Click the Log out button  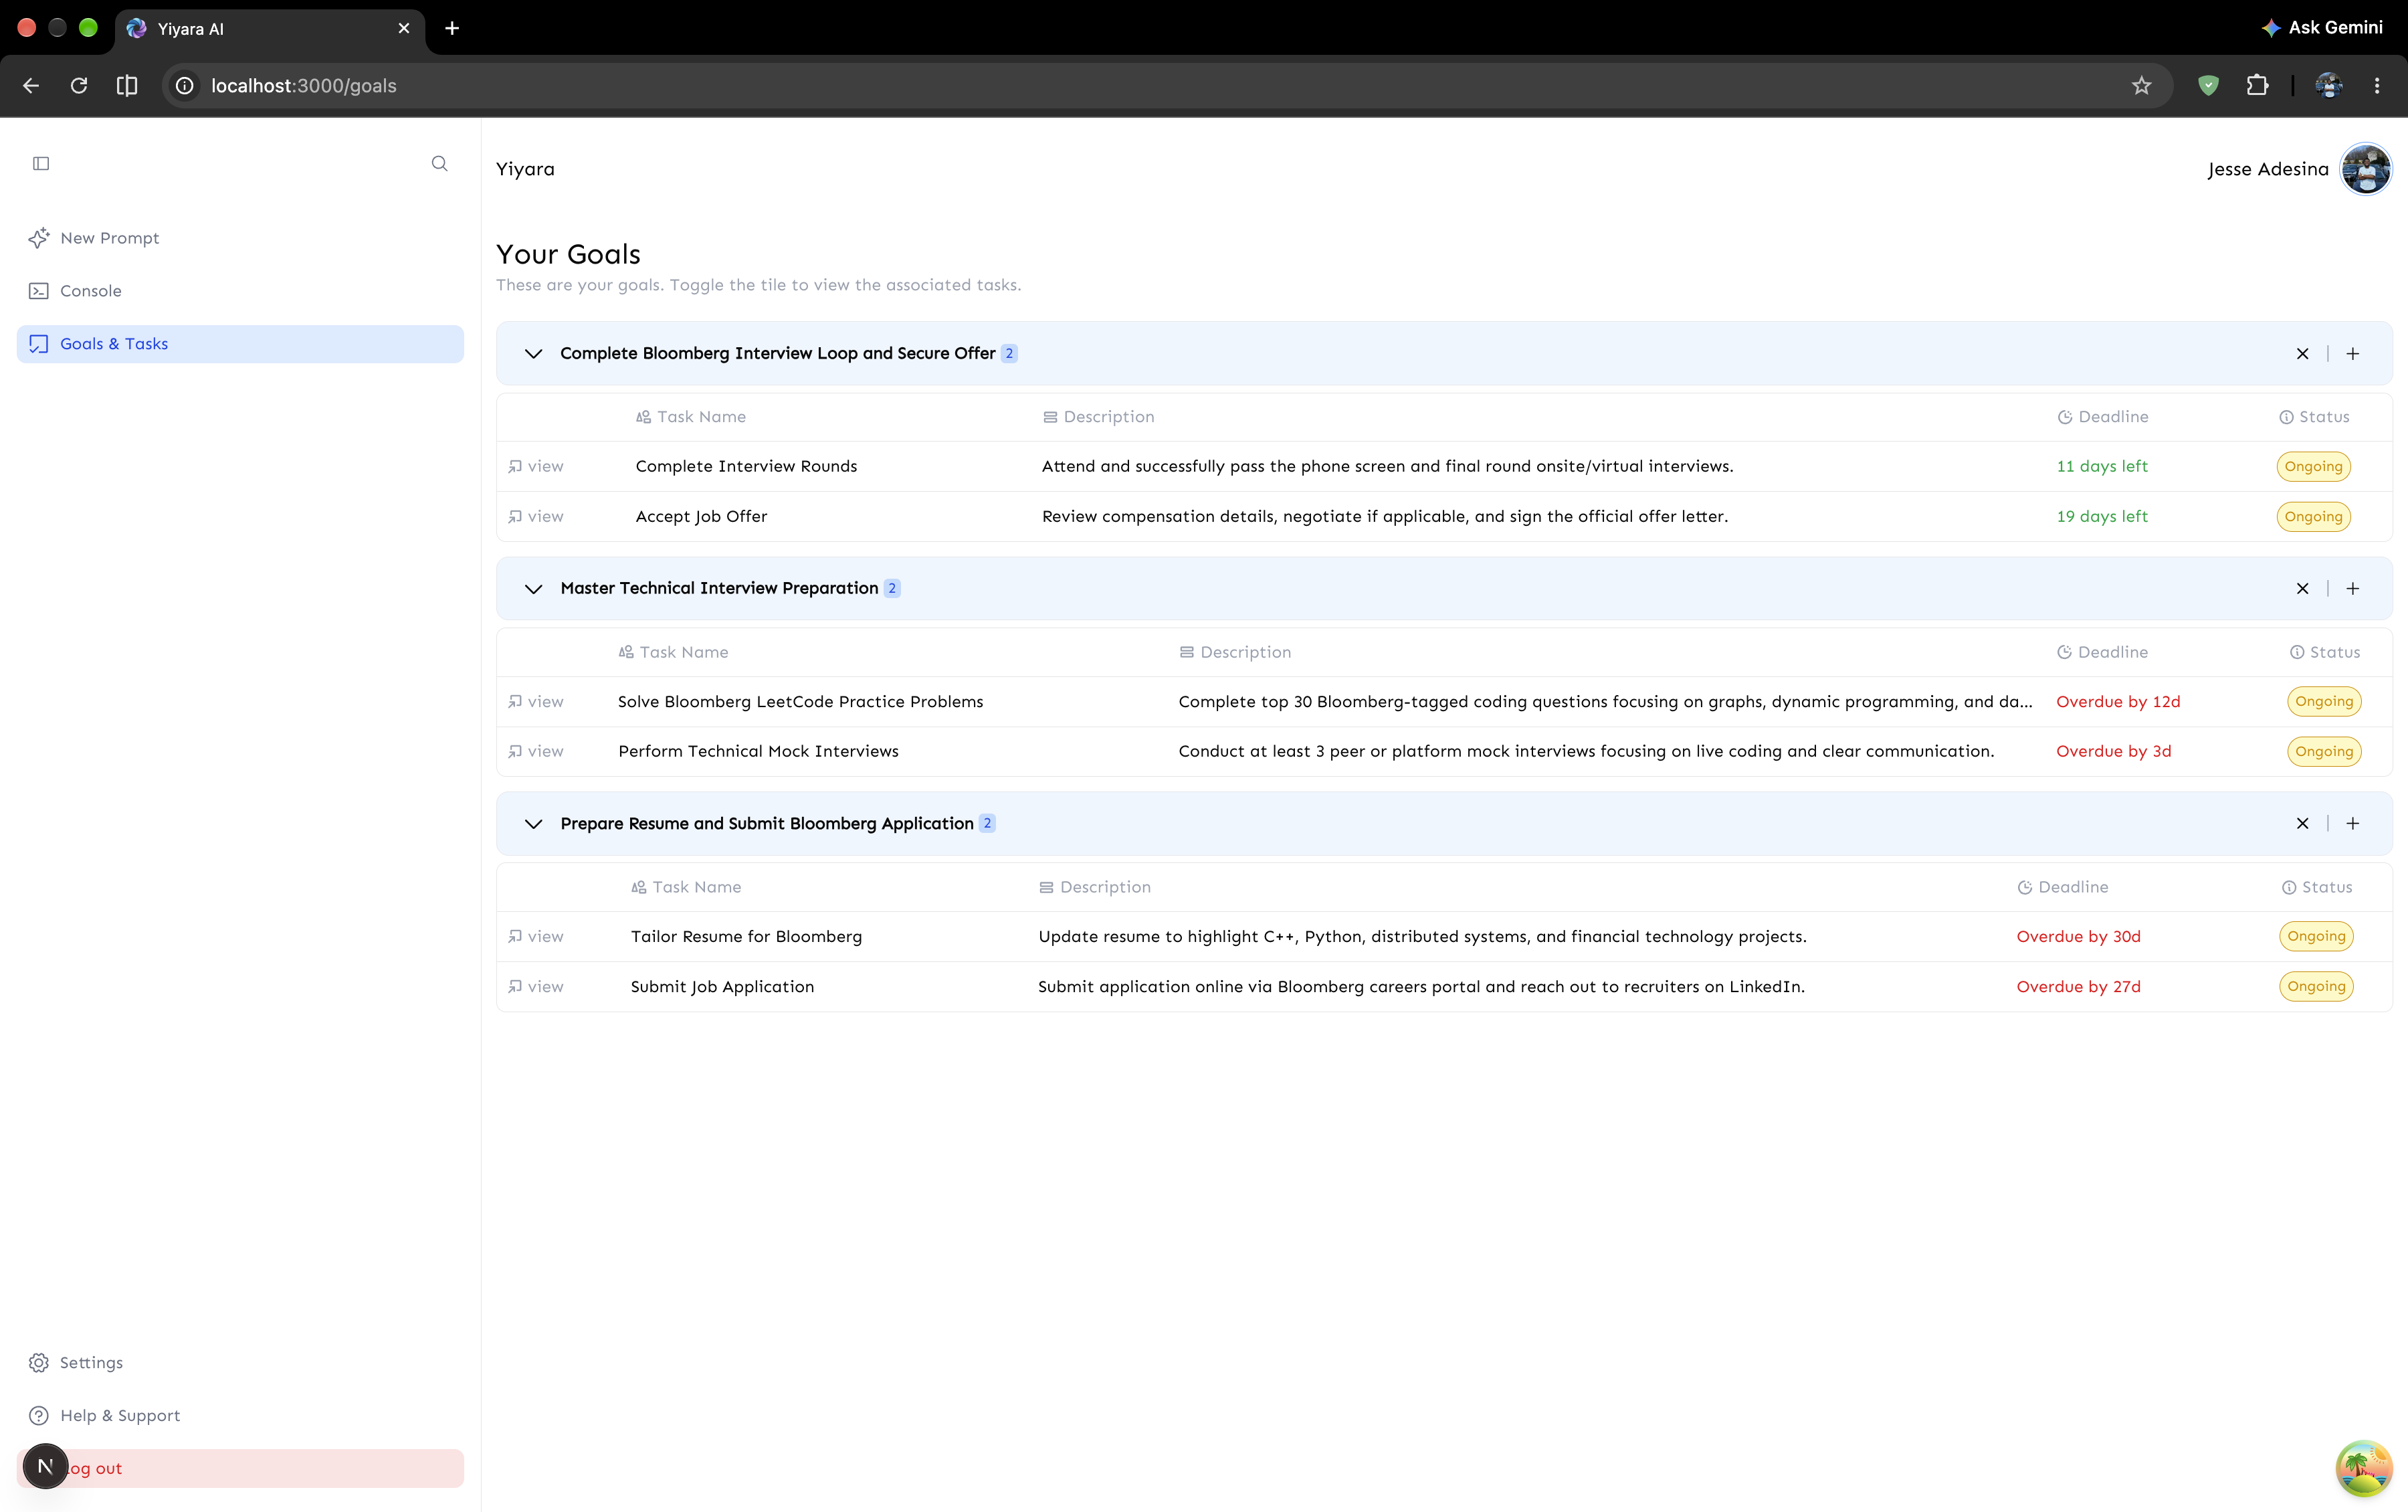pos(240,1469)
